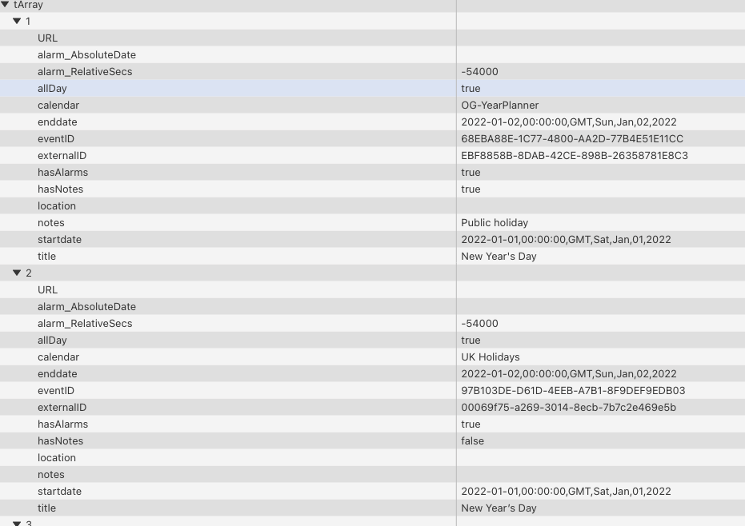The width and height of the screenshot is (745, 526).
Task: Select the eventID value starting with 68EBA88E
Action: click(572, 139)
